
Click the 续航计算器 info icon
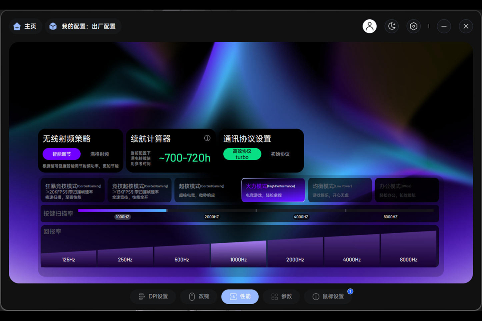[207, 138]
